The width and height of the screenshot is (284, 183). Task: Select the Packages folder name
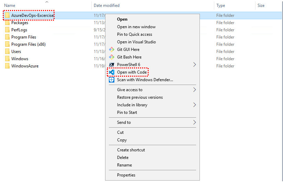pos(20,23)
